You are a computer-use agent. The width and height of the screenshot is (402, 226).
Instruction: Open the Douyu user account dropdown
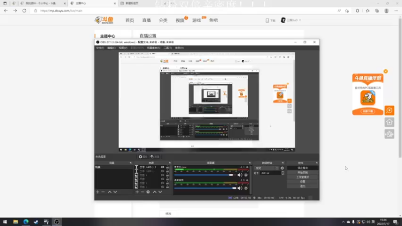291,20
